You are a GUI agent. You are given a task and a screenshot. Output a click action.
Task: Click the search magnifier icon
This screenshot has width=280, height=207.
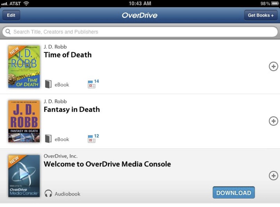8,32
